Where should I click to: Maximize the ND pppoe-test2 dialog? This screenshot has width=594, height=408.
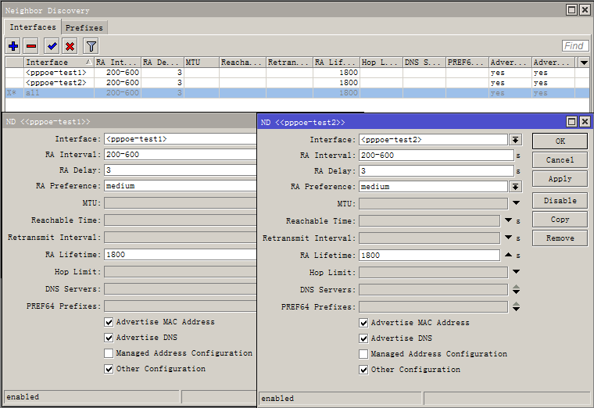[571, 122]
